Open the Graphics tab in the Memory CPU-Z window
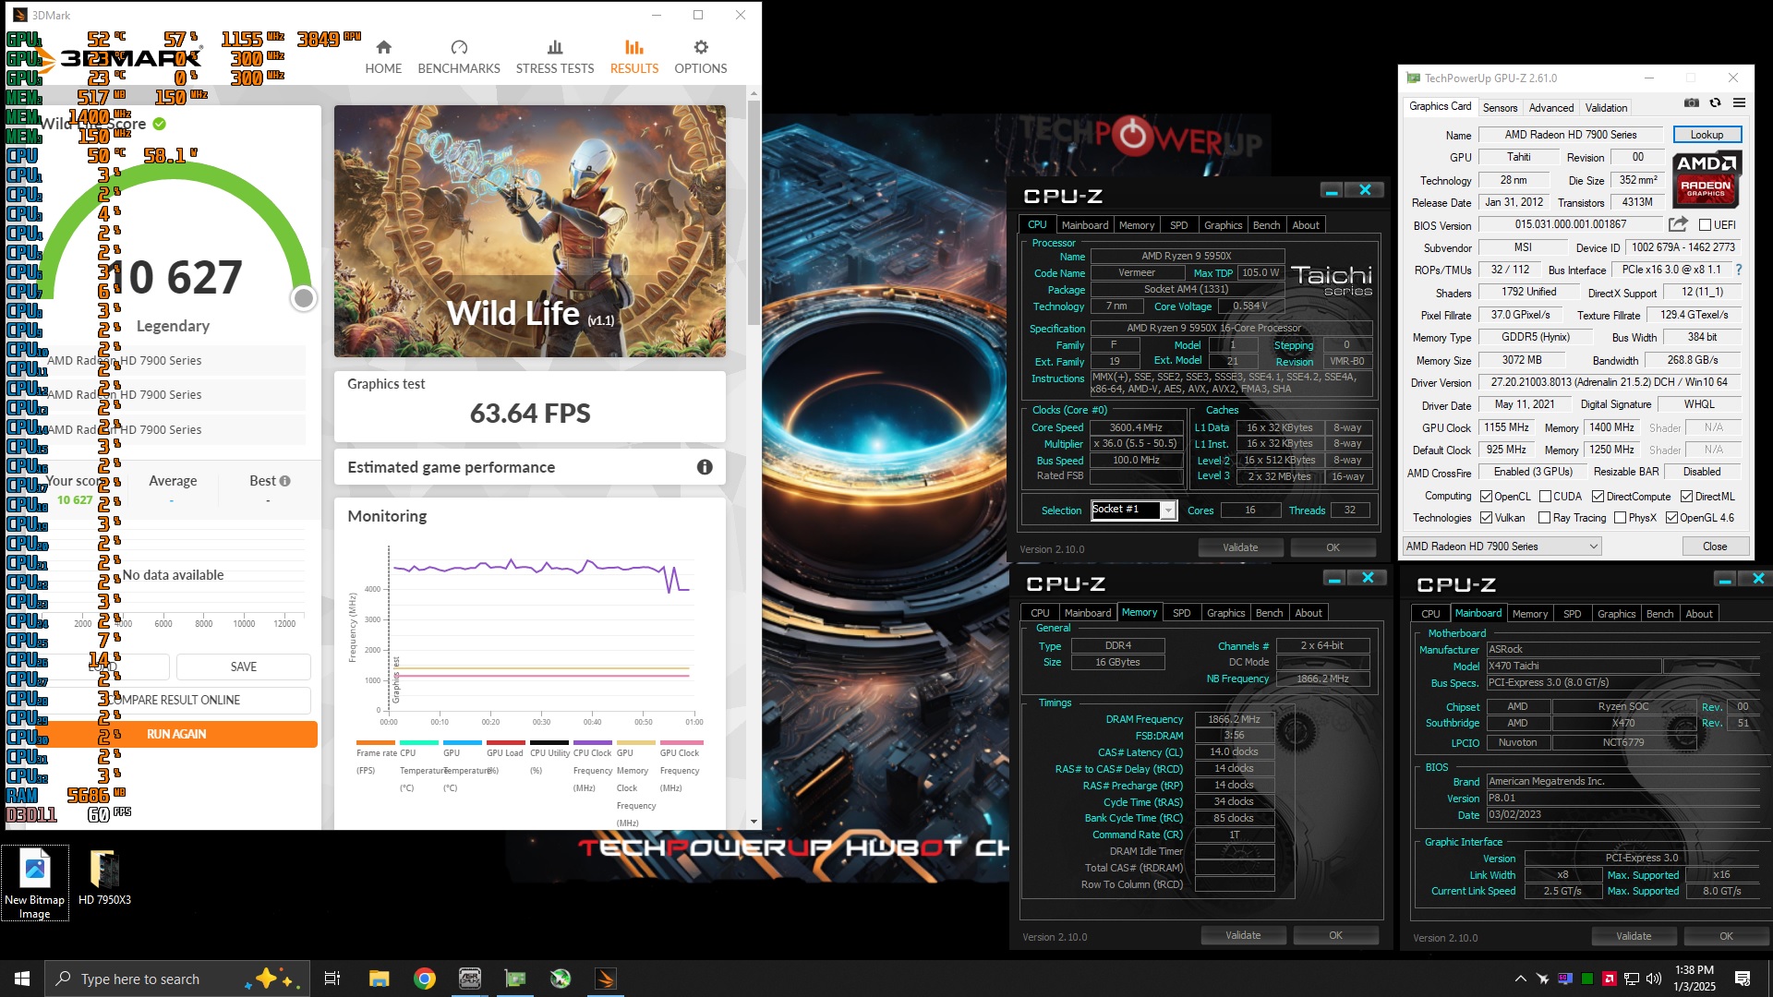Screen dimensions: 1773x997 coord(1225,613)
